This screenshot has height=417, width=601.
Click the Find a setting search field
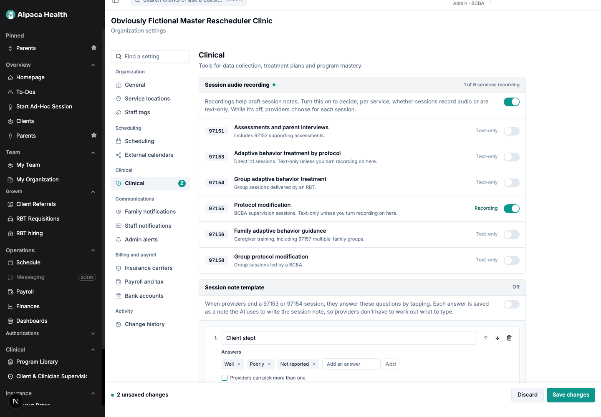pos(150,57)
